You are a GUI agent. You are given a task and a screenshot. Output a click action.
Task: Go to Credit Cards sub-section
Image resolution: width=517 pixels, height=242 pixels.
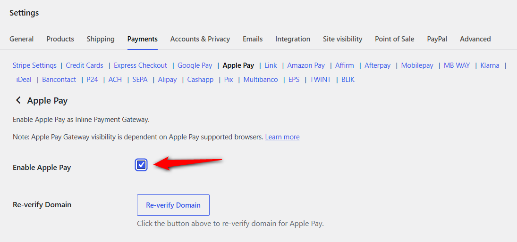pyautogui.click(x=85, y=65)
